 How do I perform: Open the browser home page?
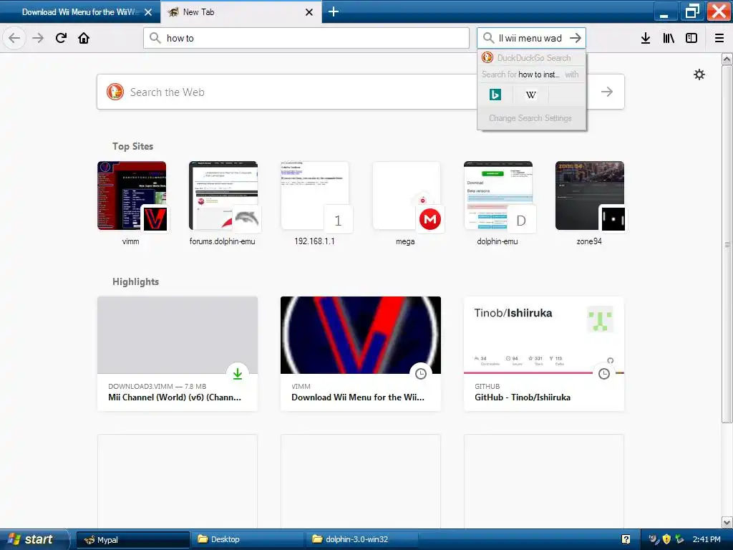pyautogui.click(x=84, y=38)
